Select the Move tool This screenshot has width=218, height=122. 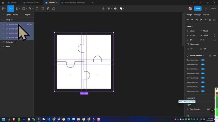(x=10, y=8)
